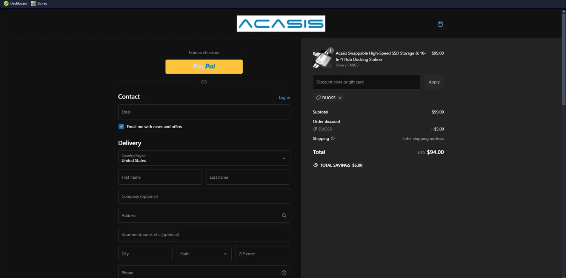
Task: Click the Last name field
Action: (248, 177)
